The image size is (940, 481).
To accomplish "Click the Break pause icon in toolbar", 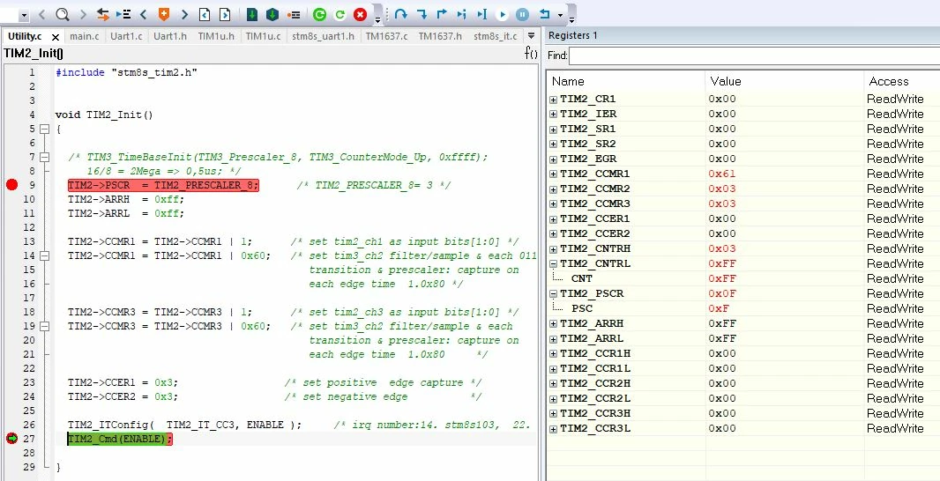I will pos(522,14).
